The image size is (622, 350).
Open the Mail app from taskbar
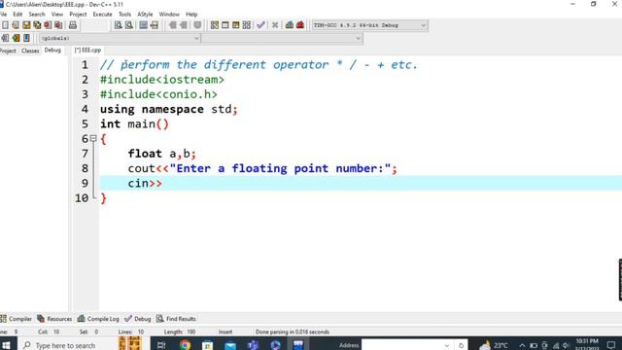click(230, 345)
